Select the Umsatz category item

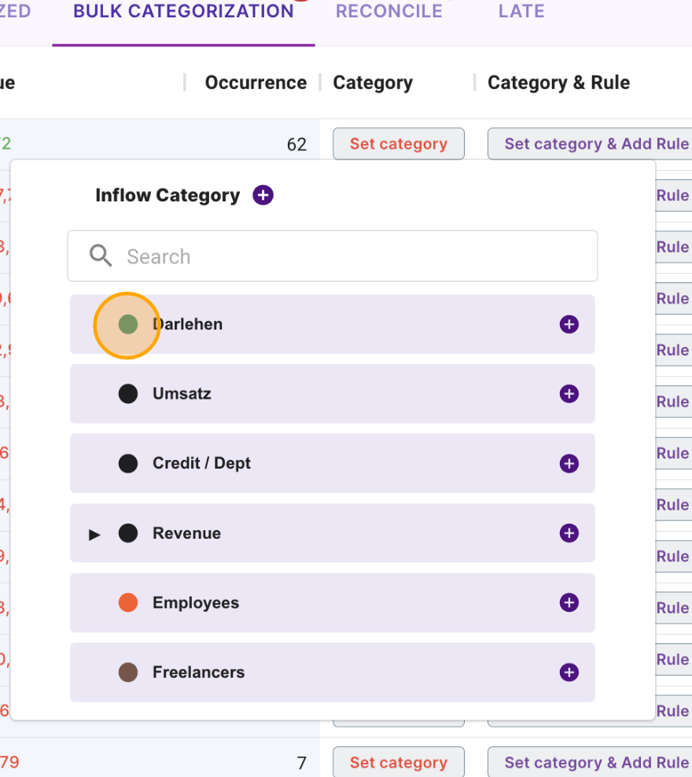[182, 394]
